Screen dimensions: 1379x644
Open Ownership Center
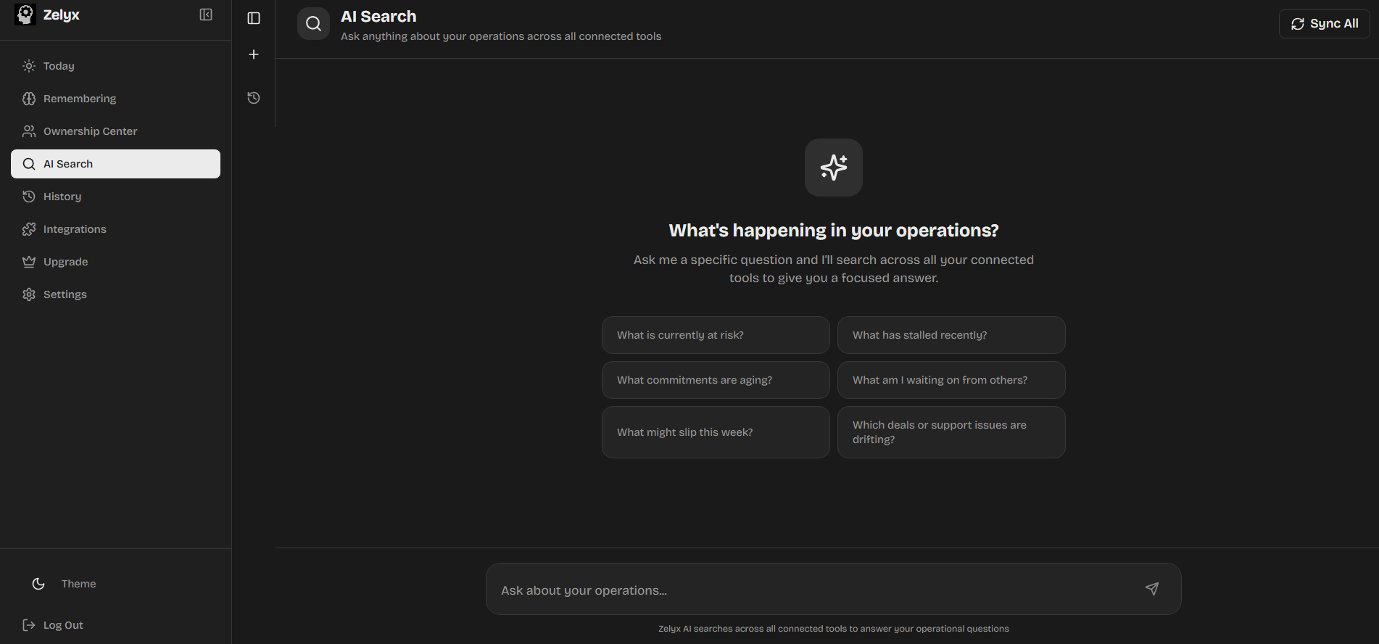tap(116, 131)
